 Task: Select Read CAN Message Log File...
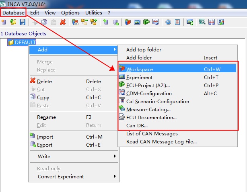[x=177, y=142]
